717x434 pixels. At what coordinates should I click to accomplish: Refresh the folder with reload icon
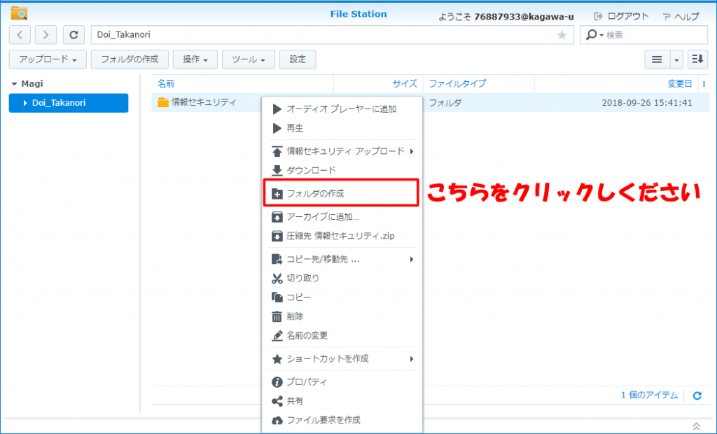[74, 34]
